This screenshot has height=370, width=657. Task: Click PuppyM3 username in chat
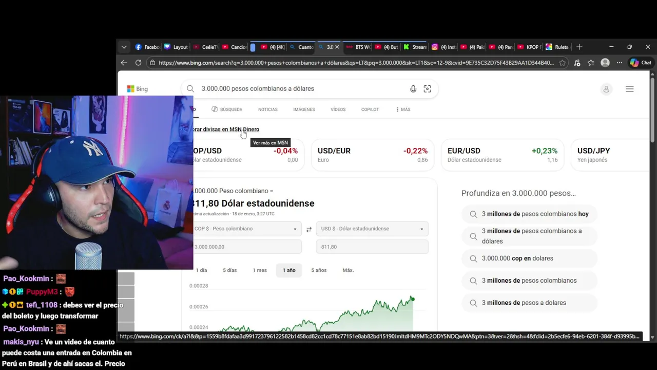coord(42,292)
